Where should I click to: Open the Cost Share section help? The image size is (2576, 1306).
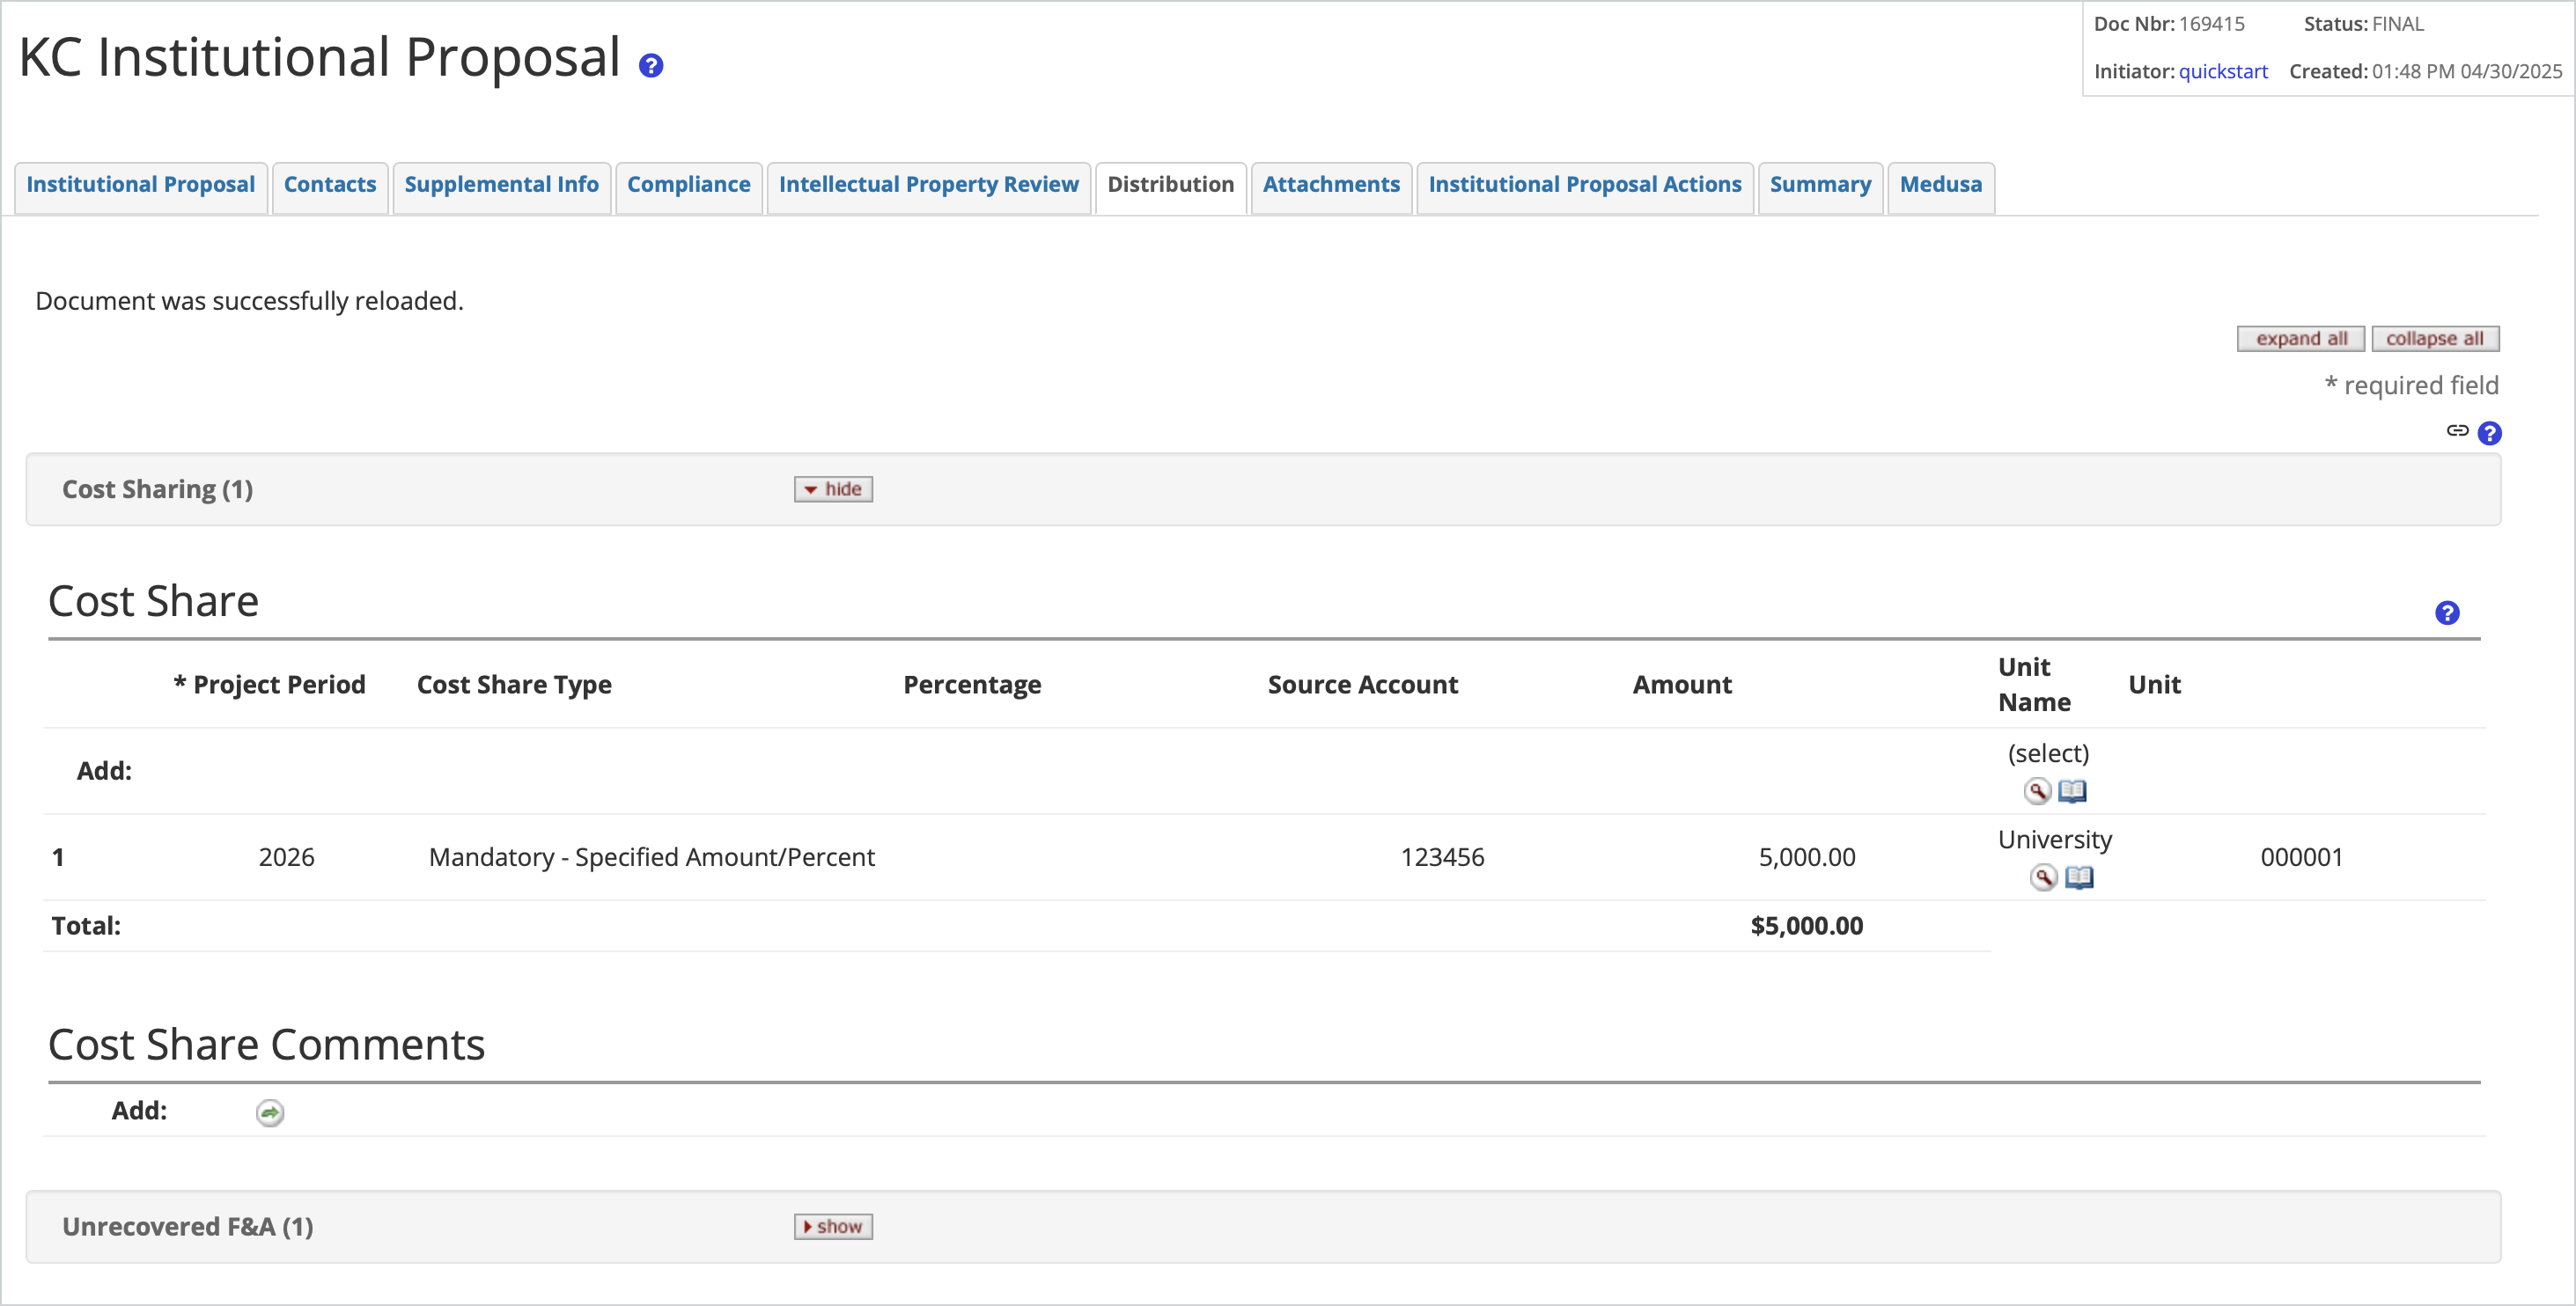pos(2447,612)
